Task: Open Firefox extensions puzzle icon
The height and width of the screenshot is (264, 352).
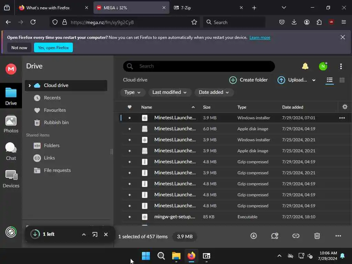Action: coord(319,22)
